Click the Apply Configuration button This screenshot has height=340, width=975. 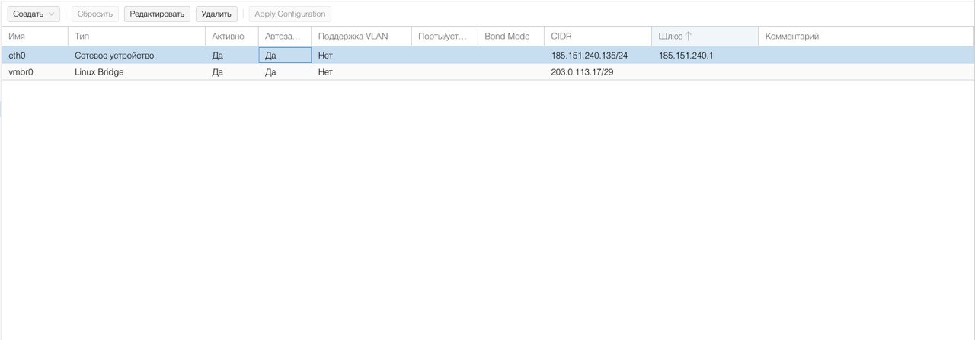[289, 14]
